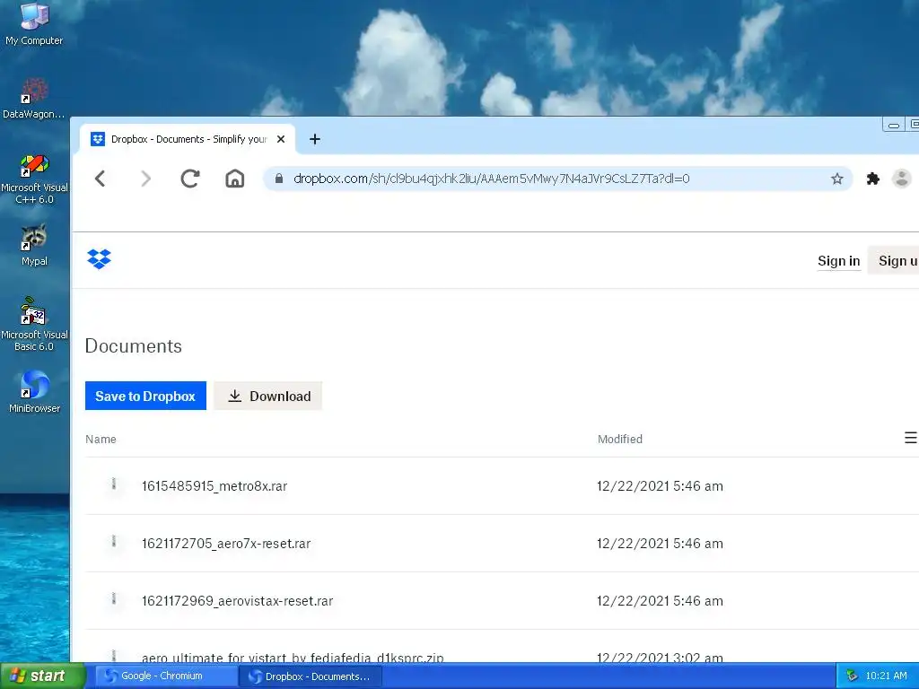View site security lock info
Image resolution: width=919 pixels, height=689 pixels.
pos(279,179)
